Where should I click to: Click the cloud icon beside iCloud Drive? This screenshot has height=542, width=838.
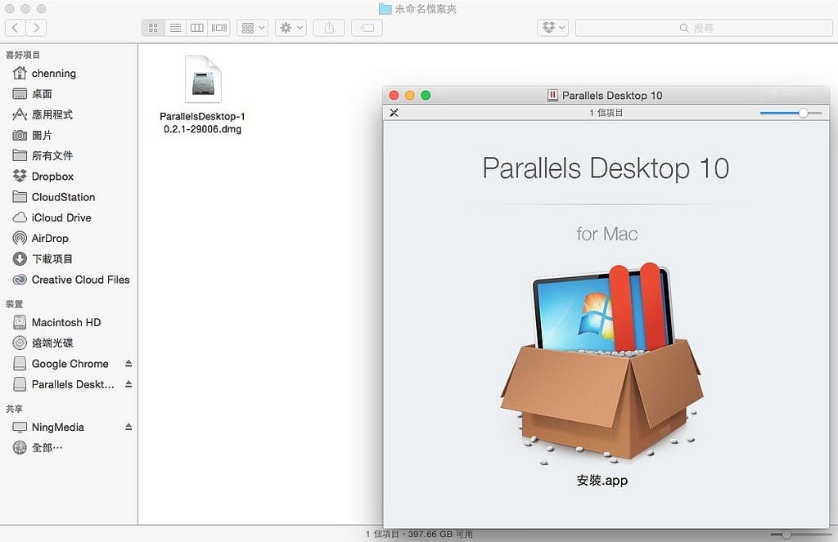coord(20,217)
